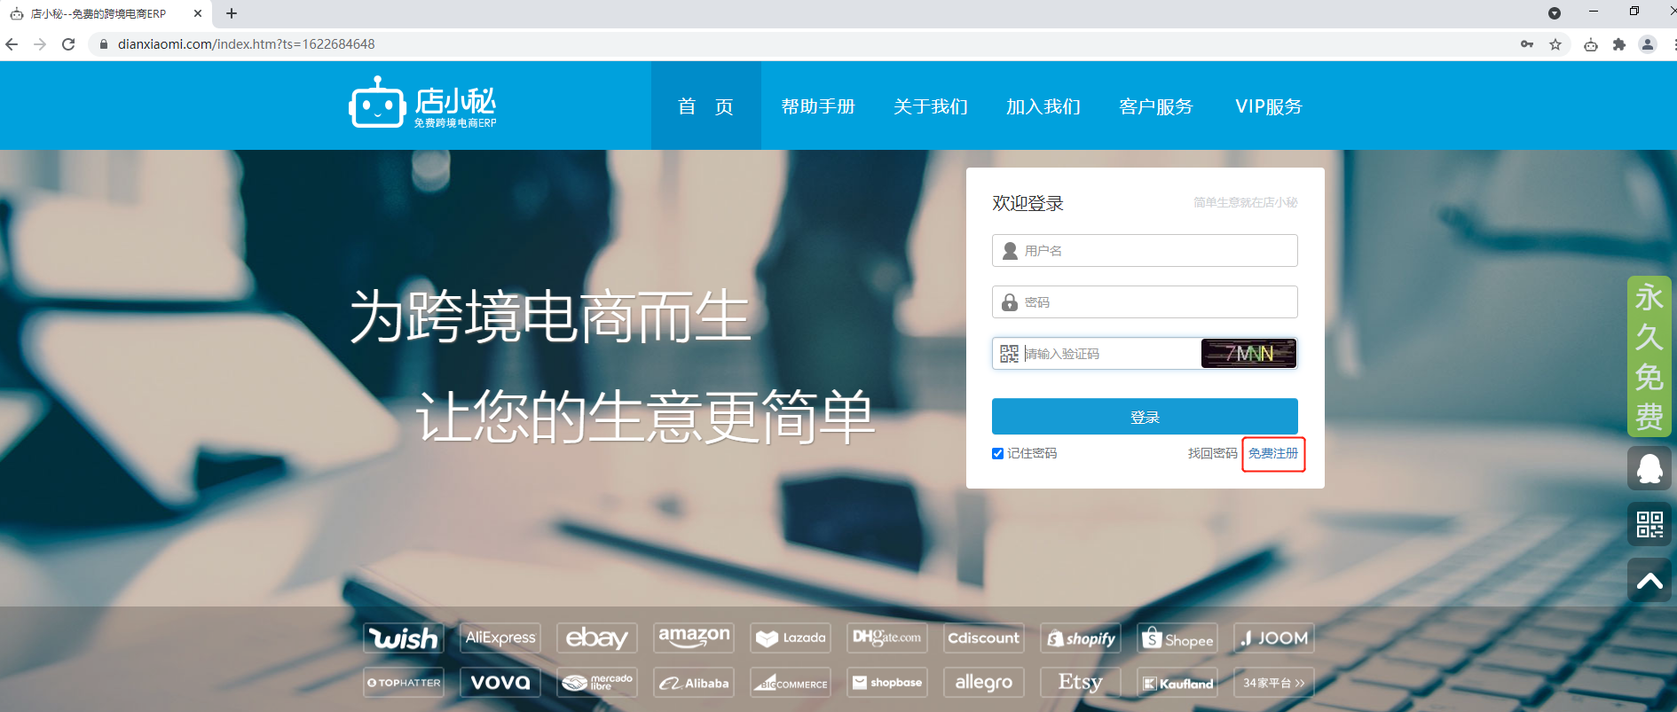Toggle the 记住密码 checkbox
The width and height of the screenshot is (1677, 712).
pos(997,453)
